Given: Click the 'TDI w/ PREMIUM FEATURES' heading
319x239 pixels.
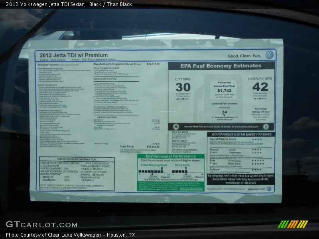Looking at the screenshot, I should (x=106, y=68).
